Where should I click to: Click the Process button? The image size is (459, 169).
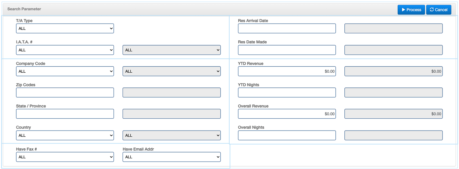pos(411,10)
